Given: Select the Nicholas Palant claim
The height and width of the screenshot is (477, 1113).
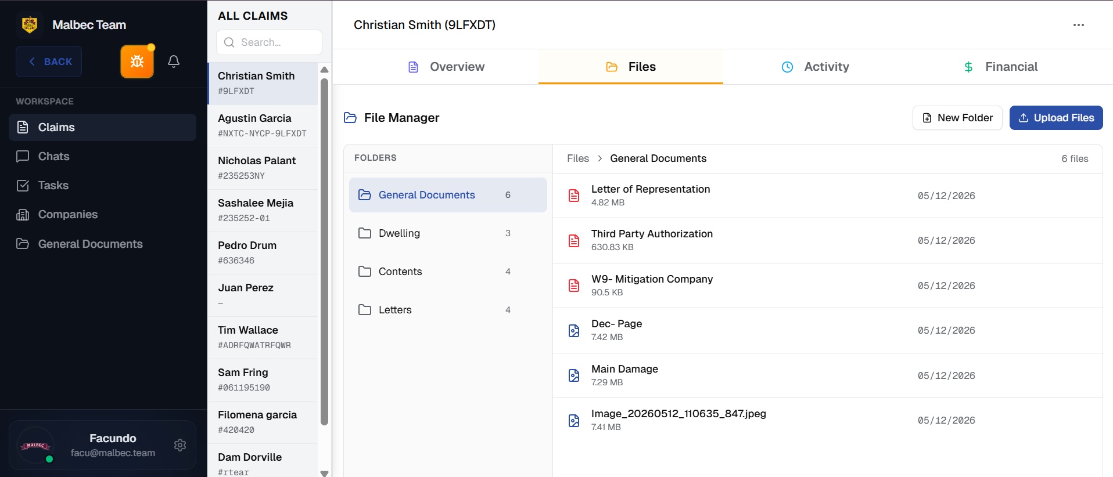Looking at the screenshot, I should tap(263, 168).
